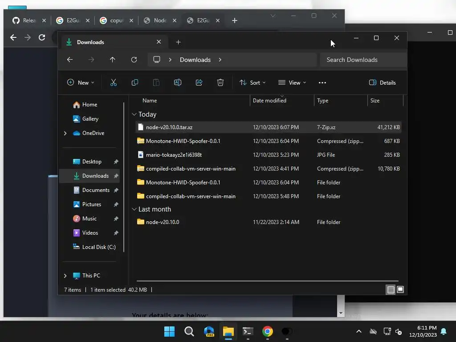This screenshot has height=342, width=456.
Task: Expand the OneDrive tree node
Action: 65,133
